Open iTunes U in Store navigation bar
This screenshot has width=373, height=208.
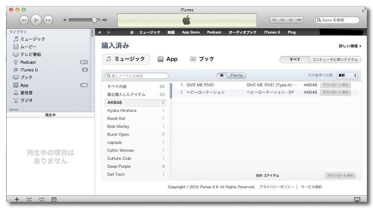point(272,32)
